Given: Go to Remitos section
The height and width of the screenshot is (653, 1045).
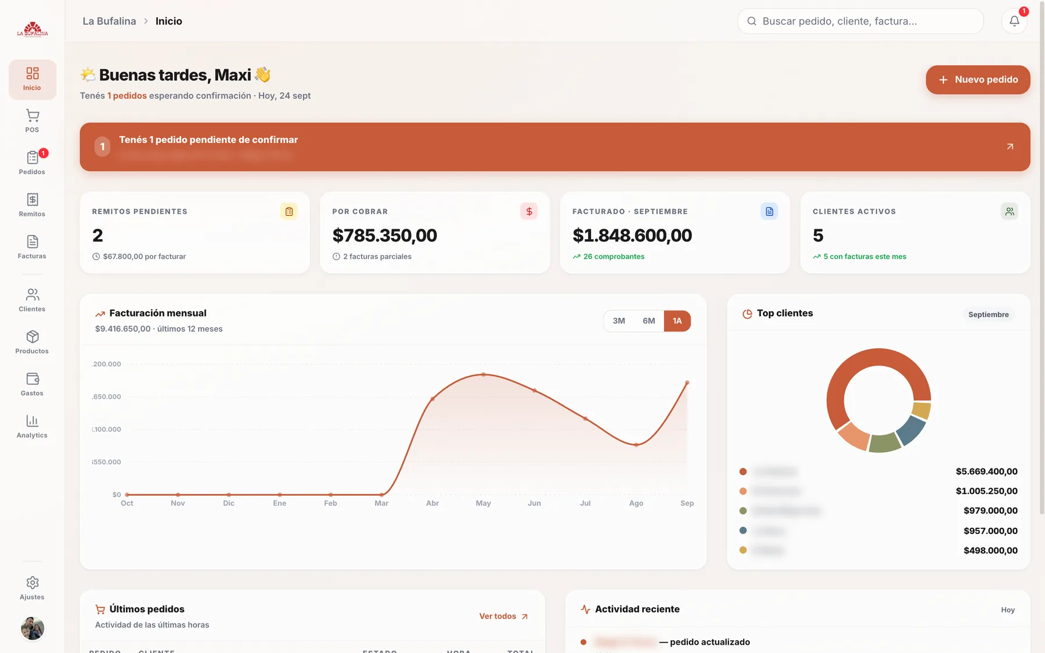Looking at the screenshot, I should (x=32, y=205).
